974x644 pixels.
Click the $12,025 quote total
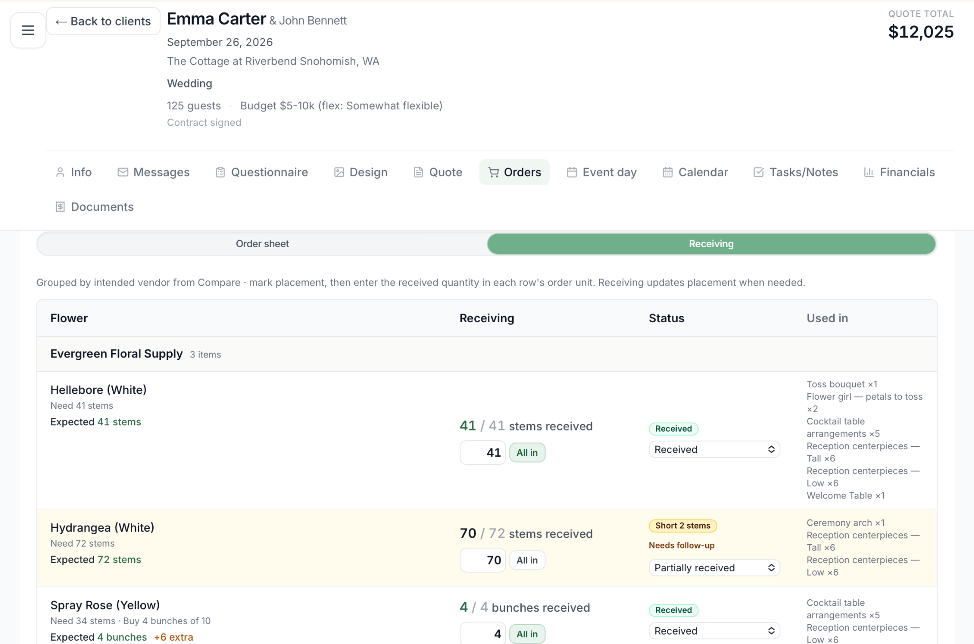pyautogui.click(x=921, y=32)
